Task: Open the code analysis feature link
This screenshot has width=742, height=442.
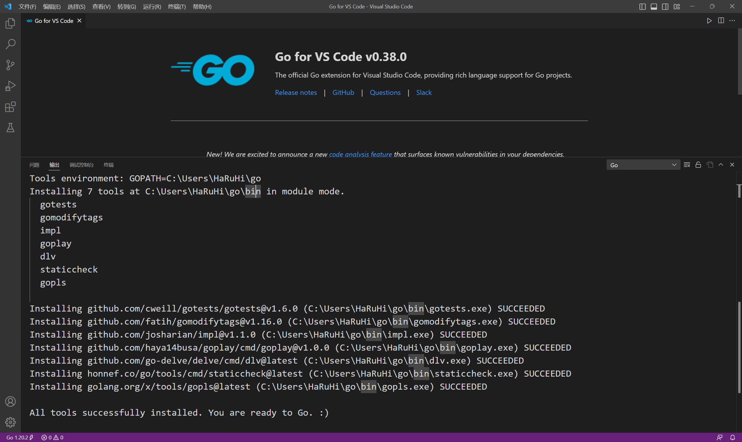Action: [x=360, y=154]
